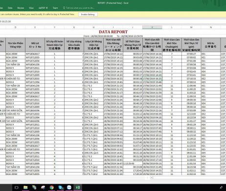This screenshot has height=191, width=226.
Task: Click the formula bar value 16:25:30
Action: pos(5,21)
